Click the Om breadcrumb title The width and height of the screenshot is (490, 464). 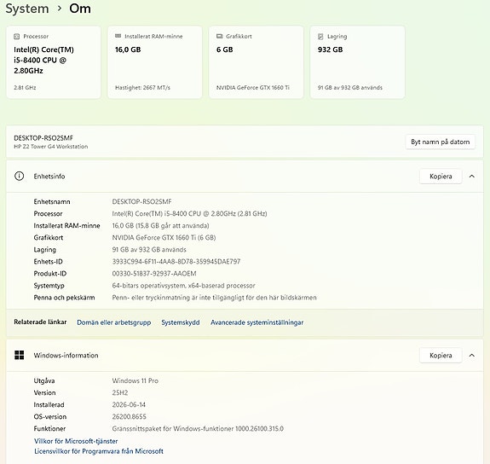[x=80, y=9]
